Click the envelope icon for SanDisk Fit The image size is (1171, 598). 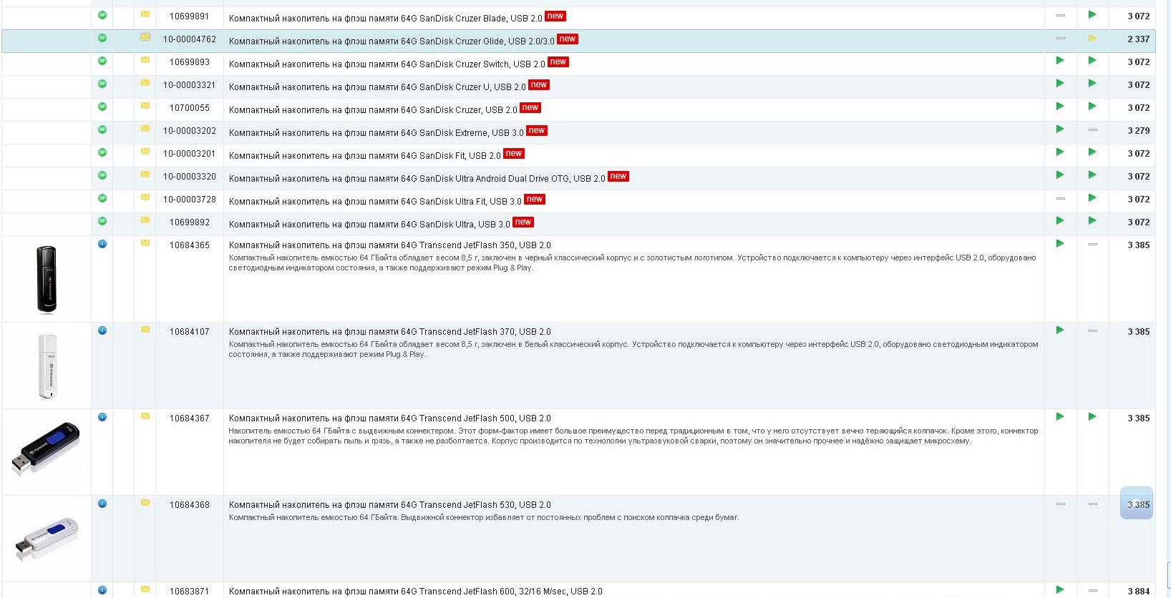point(145,152)
